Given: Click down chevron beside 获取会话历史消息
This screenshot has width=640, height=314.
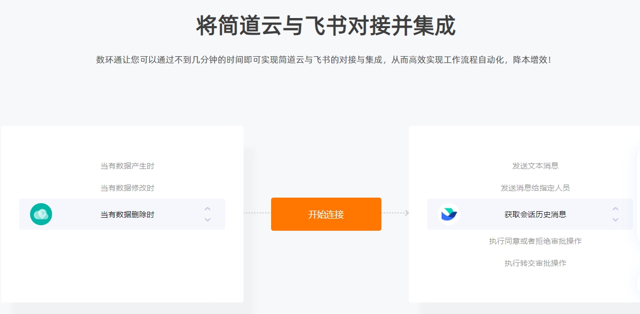Looking at the screenshot, I should 615,220.
